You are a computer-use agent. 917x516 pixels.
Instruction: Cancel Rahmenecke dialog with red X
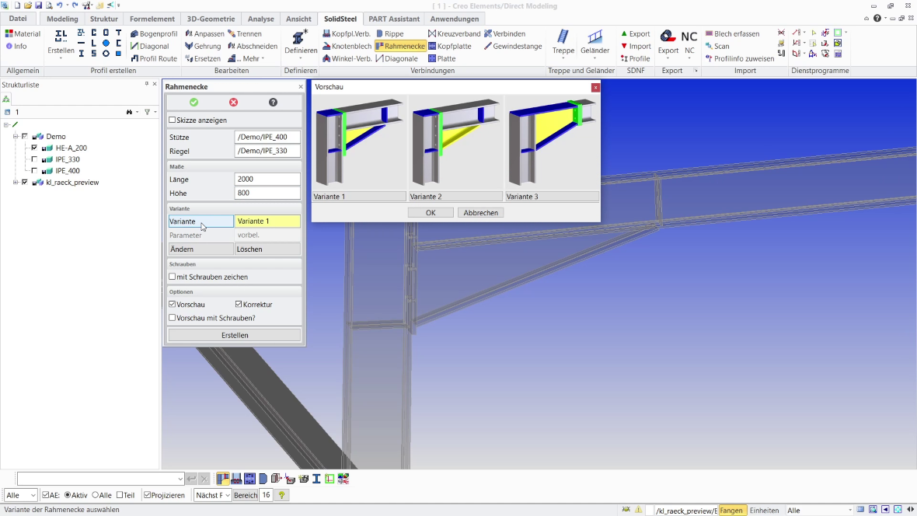(233, 103)
